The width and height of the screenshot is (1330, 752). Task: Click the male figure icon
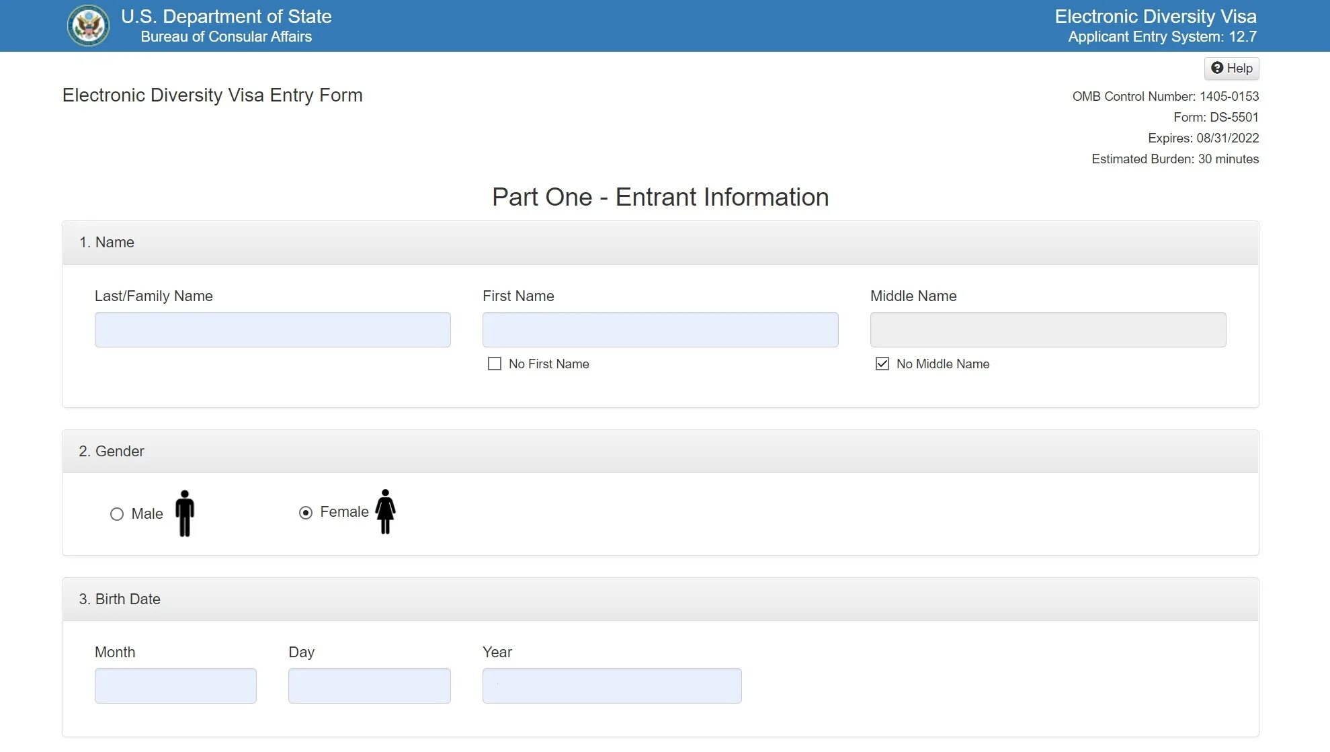coord(185,513)
